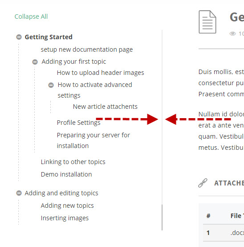The width and height of the screenshot is (244, 247).
Task: Open the Adding new topics article
Action: (x=67, y=206)
